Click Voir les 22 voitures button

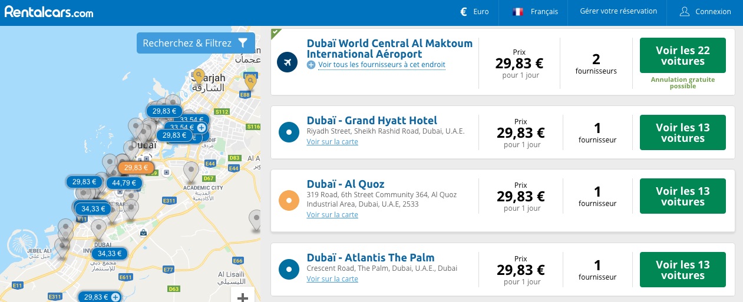[x=683, y=56]
